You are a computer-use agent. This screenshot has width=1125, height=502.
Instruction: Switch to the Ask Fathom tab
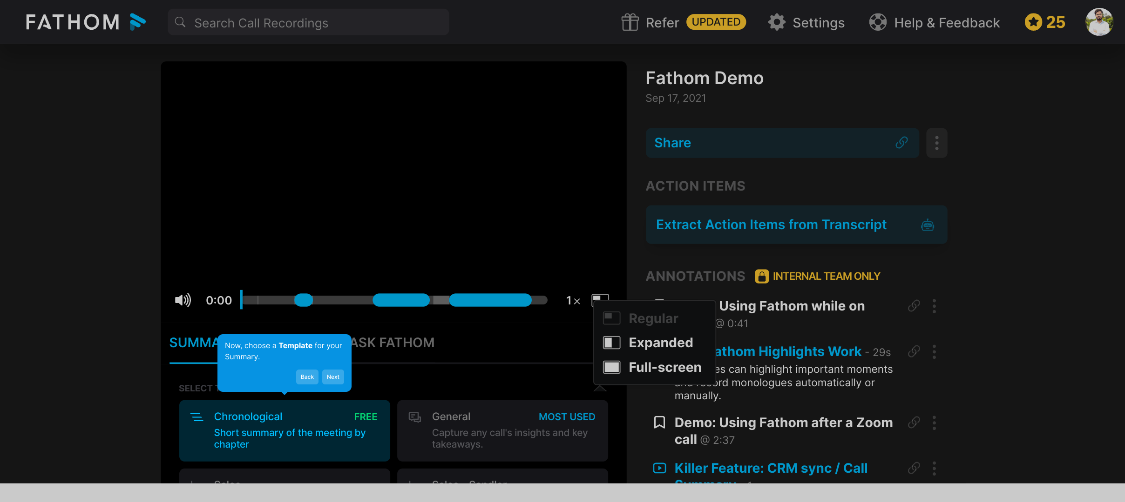pyautogui.click(x=393, y=343)
